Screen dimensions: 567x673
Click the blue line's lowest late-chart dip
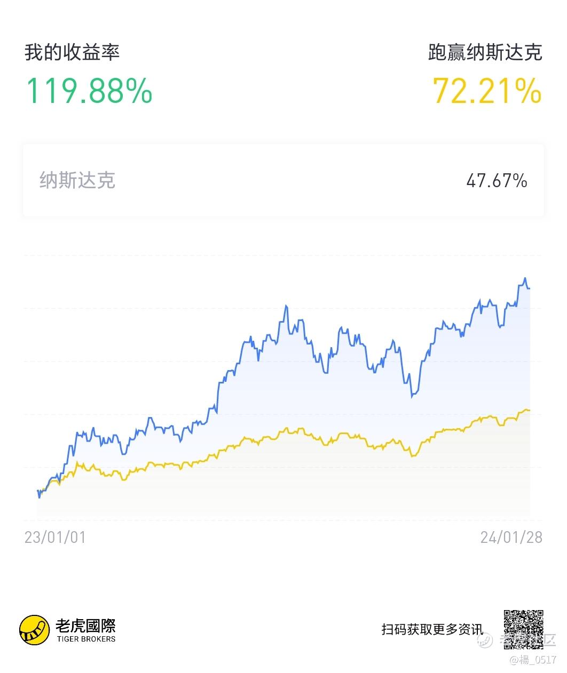coord(412,396)
